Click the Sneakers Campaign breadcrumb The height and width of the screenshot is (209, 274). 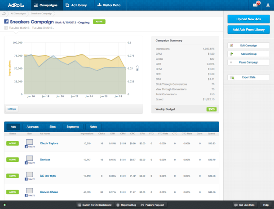[41, 13]
